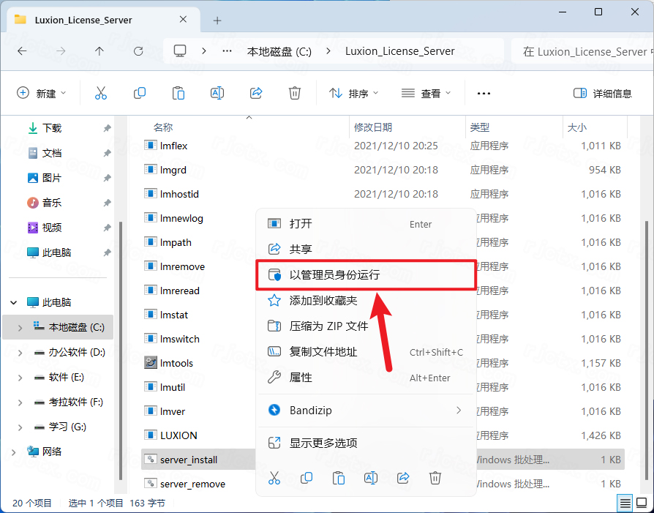Choose 打开 in the context menu
The height and width of the screenshot is (513, 654).
(366, 224)
